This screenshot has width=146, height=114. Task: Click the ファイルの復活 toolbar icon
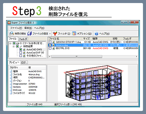click(30, 33)
